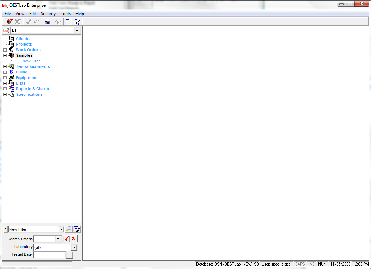This screenshot has height=269, width=371.
Task: Click the edit filter notepad icon
Action: pyautogui.click(x=77, y=229)
